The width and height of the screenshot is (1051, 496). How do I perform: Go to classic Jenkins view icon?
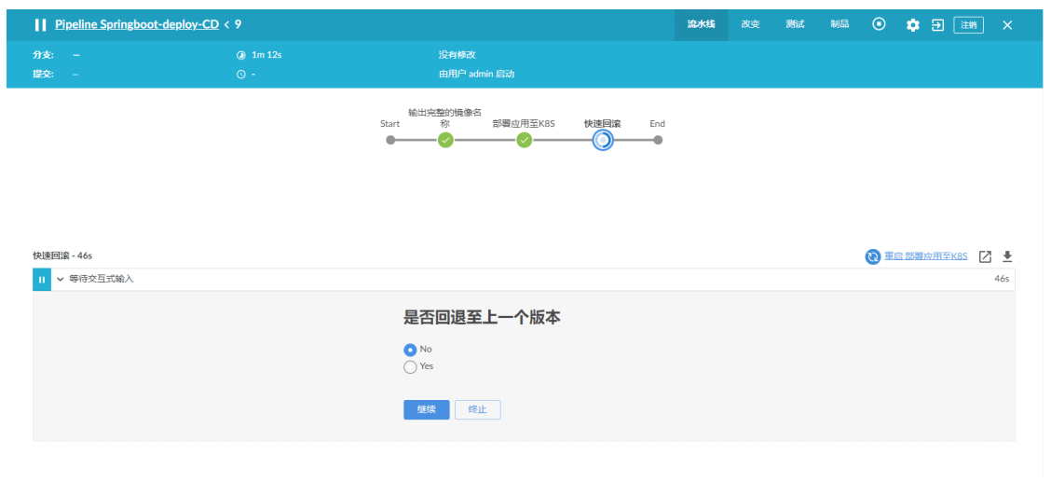[937, 25]
